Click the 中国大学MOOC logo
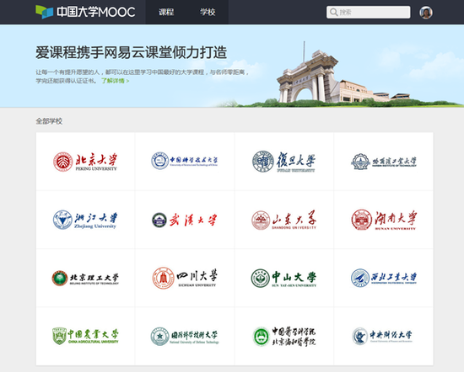The height and width of the screenshot is (372, 464). tap(85, 12)
